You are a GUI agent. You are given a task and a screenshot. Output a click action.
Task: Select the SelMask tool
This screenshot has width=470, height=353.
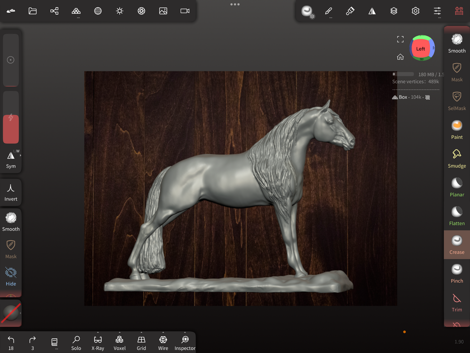point(457,101)
